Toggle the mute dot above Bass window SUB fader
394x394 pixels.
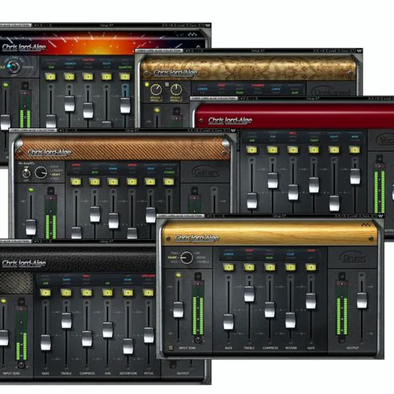(x=107, y=303)
